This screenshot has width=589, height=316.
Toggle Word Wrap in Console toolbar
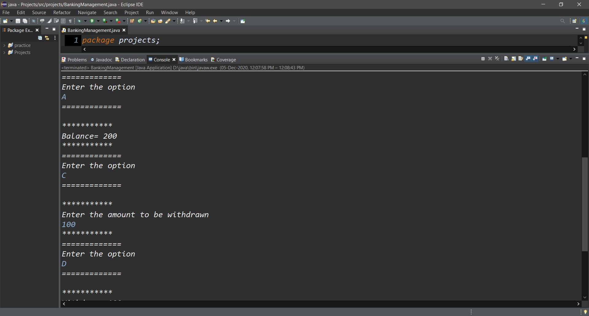point(521,59)
